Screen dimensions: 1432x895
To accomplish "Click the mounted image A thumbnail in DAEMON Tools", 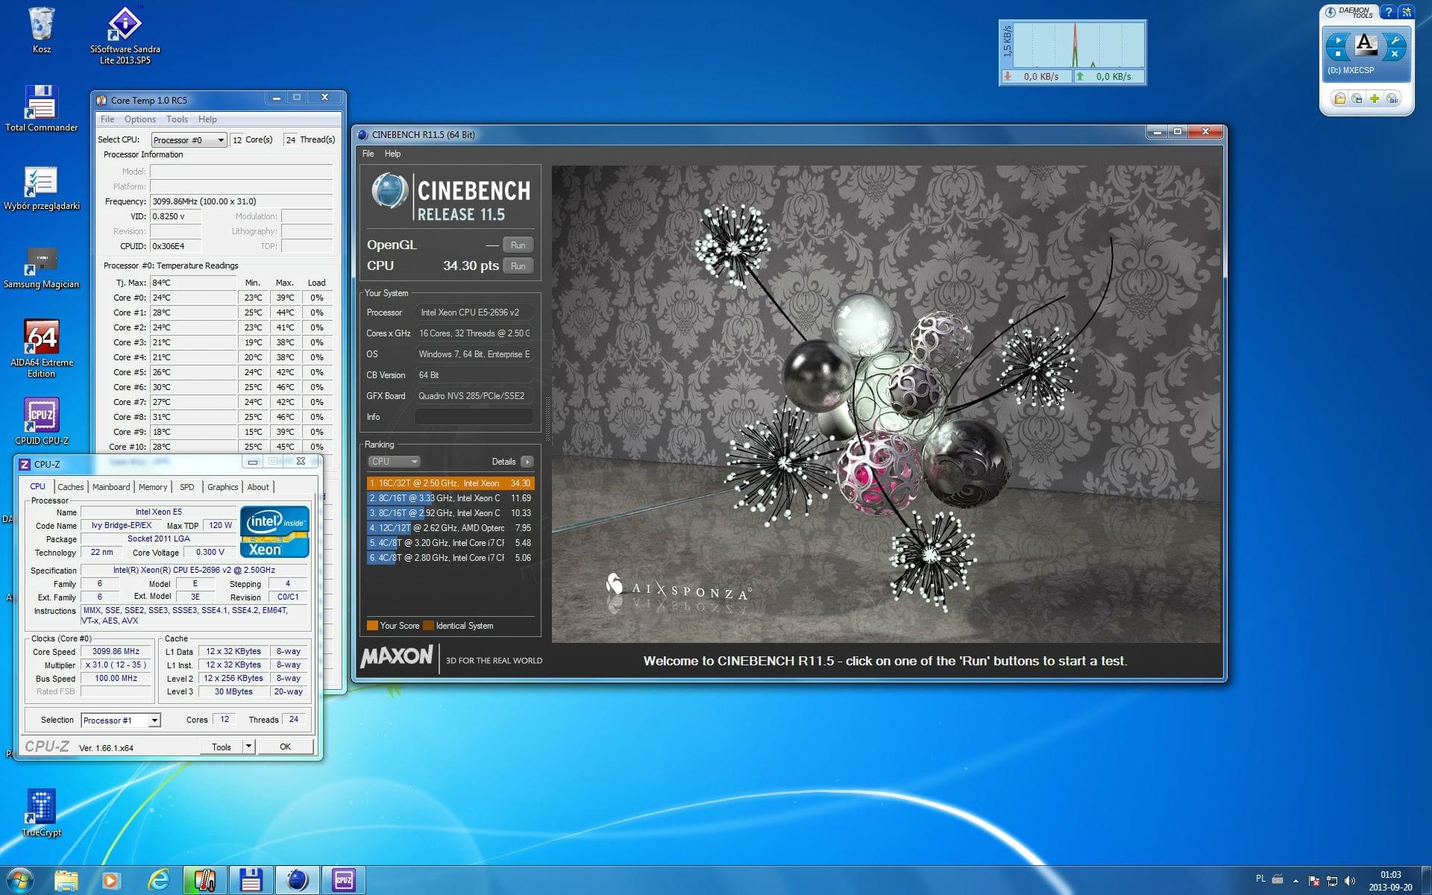I will [x=1366, y=44].
